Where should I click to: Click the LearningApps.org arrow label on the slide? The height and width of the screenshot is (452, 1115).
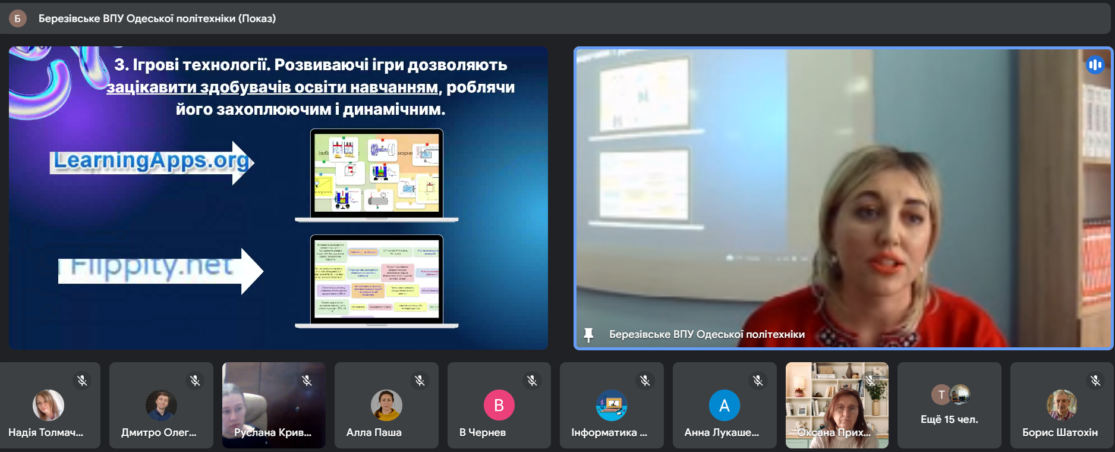152,162
